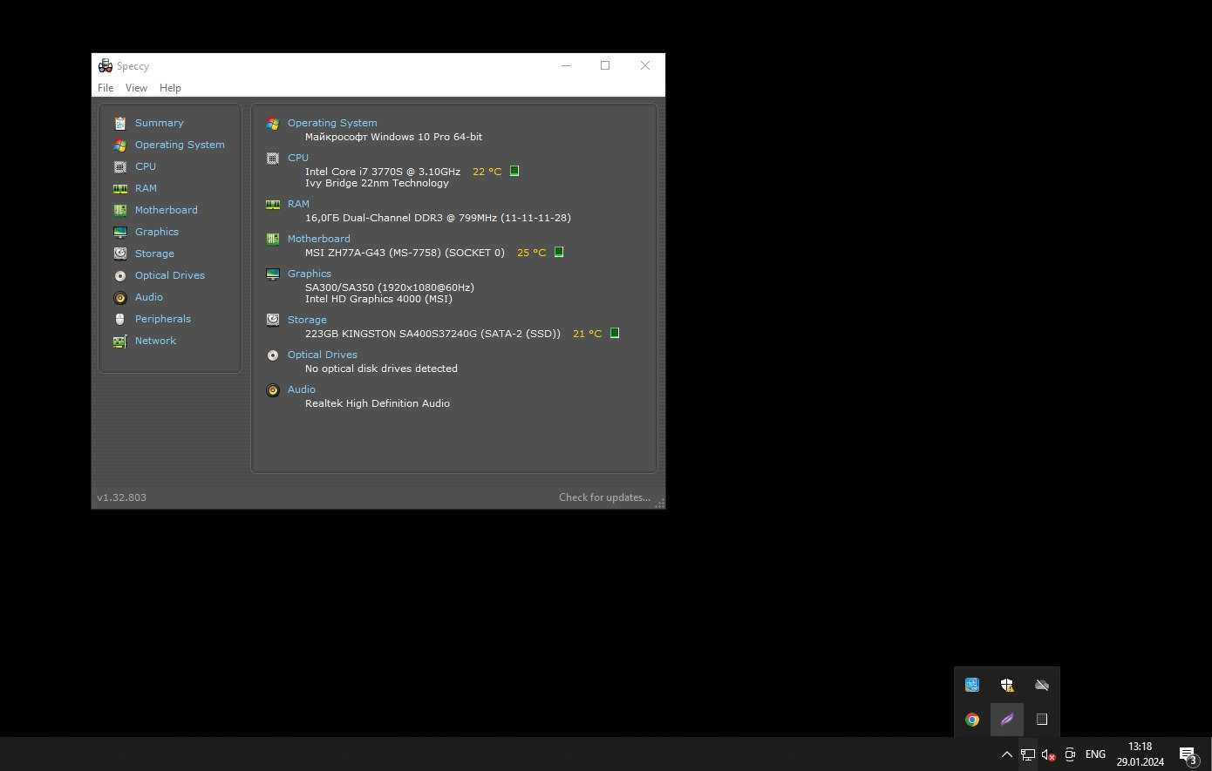This screenshot has width=1212, height=771.
Task: Click the Motherboard icon in sidebar
Action: (120, 210)
